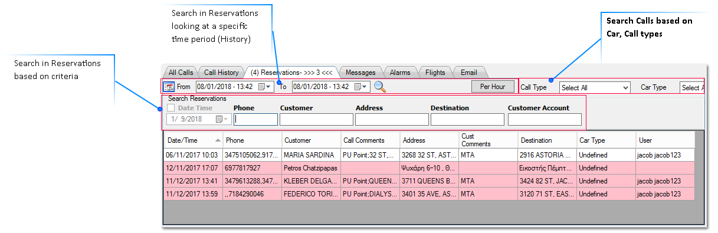This screenshot has width=718, height=233.
Task: Switch to the Call History tab
Action: [221, 73]
